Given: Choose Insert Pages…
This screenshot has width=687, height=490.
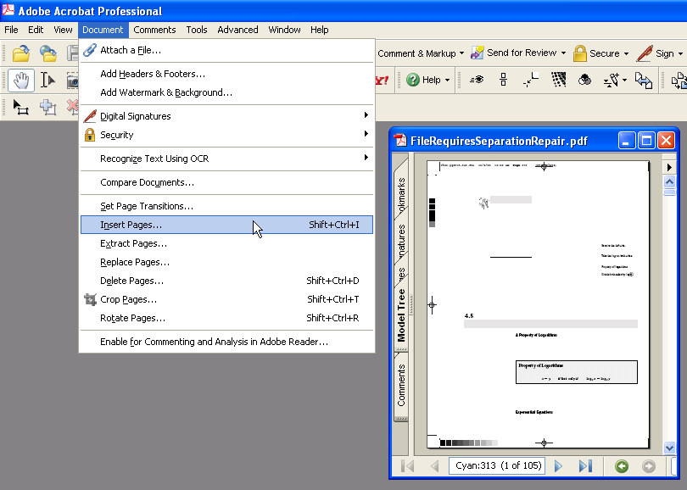Looking at the screenshot, I should point(227,225).
